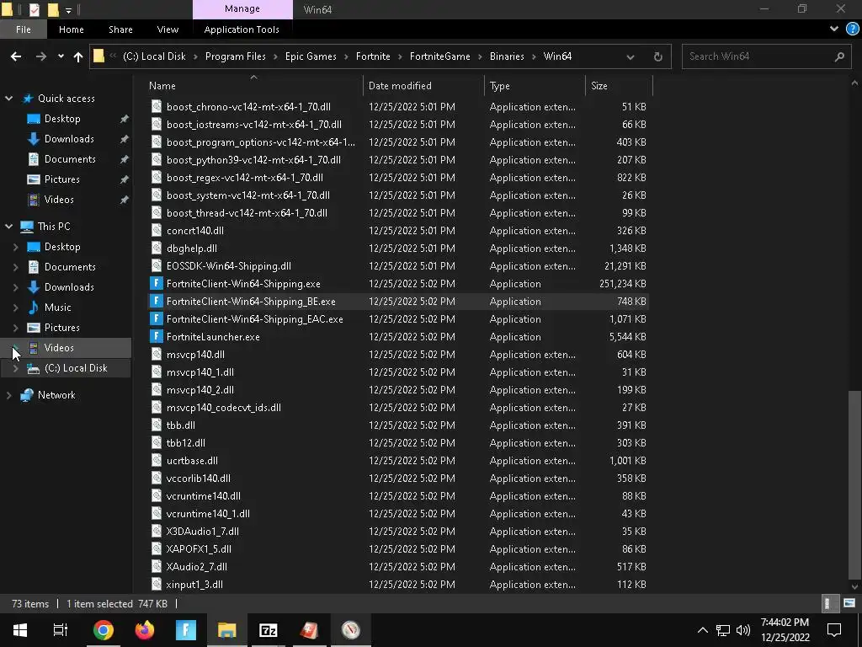Collapse the Quick access section
This screenshot has width=862, height=647.
[x=8, y=99]
